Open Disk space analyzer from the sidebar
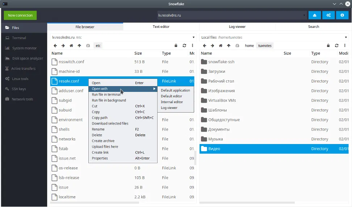The image size is (352, 207). point(24,58)
